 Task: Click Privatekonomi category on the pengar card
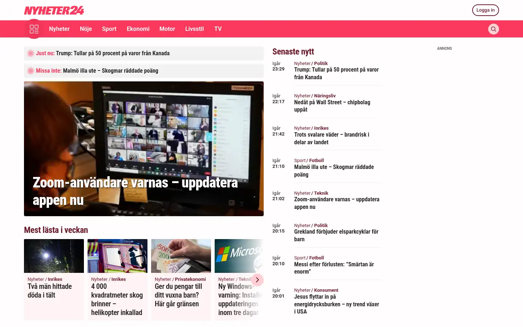pos(190,279)
